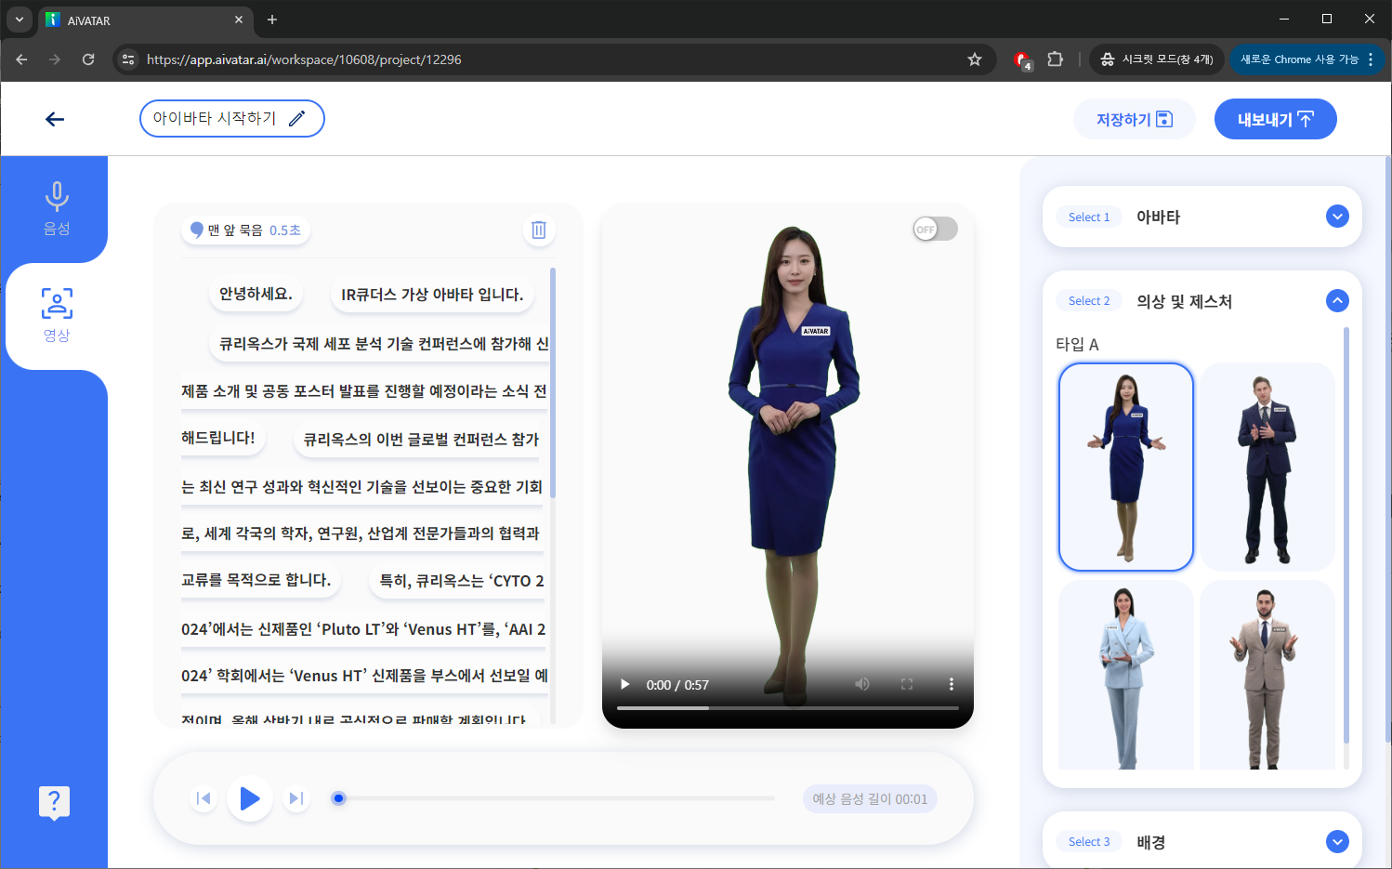Open the video more options menu

click(951, 684)
